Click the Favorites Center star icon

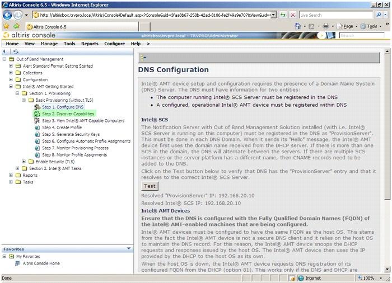tap(7, 26)
